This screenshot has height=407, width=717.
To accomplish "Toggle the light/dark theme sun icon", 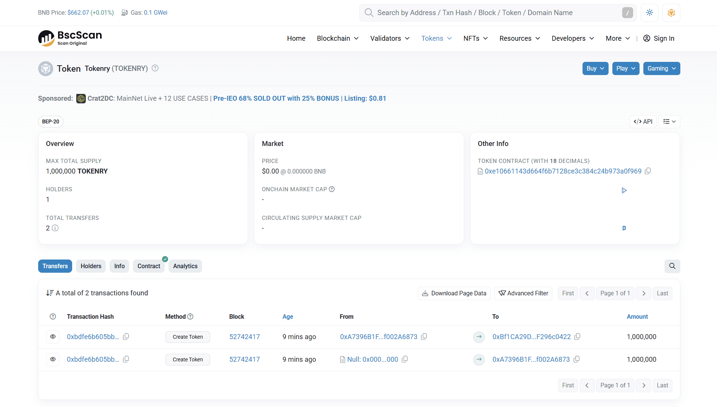I will point(649,13).
